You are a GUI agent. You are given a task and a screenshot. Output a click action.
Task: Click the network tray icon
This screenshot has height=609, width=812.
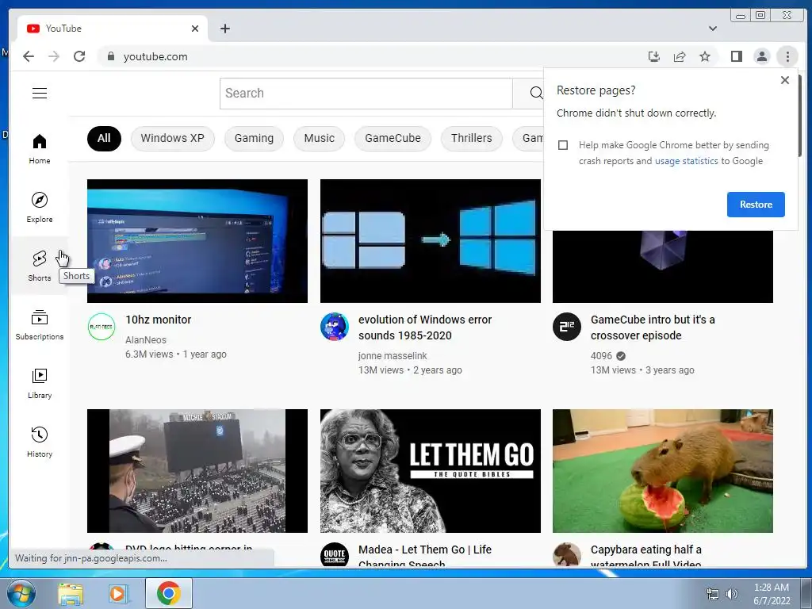pyautogui.click(x=713, y=594)
